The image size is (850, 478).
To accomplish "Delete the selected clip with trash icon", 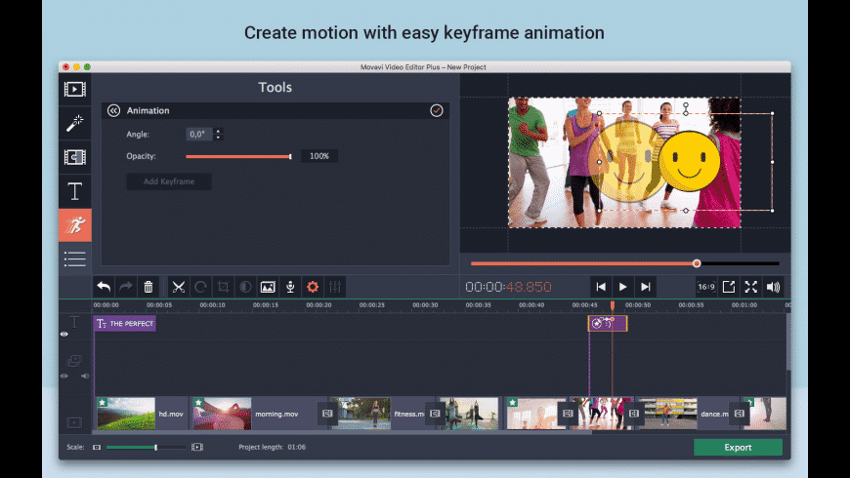I will pos(148,287).
